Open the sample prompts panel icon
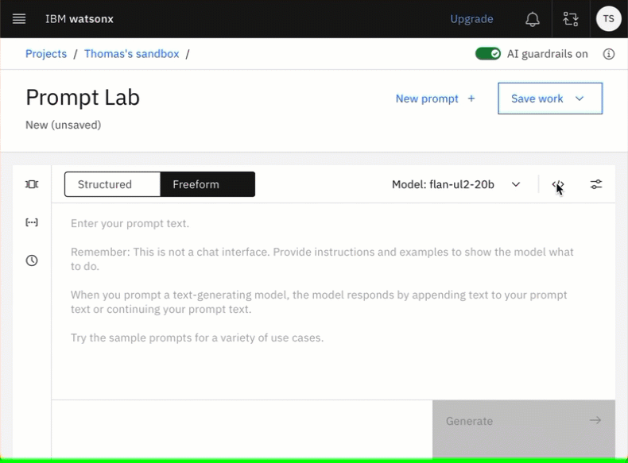Viewport: 628px width, 463px height. pyautogui.click(x=32, y=184)
